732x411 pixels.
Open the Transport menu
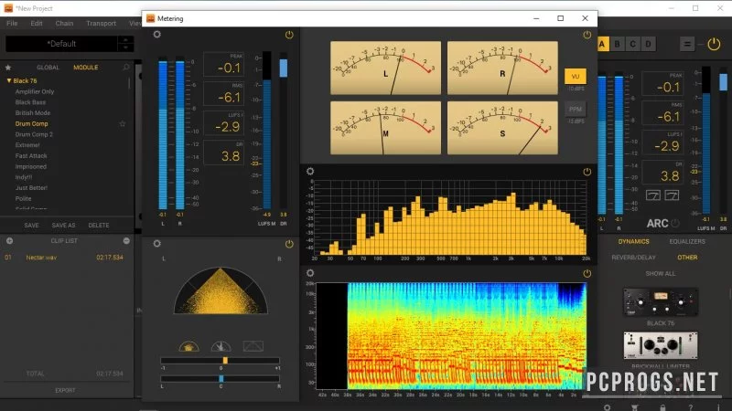pos(101,24)
